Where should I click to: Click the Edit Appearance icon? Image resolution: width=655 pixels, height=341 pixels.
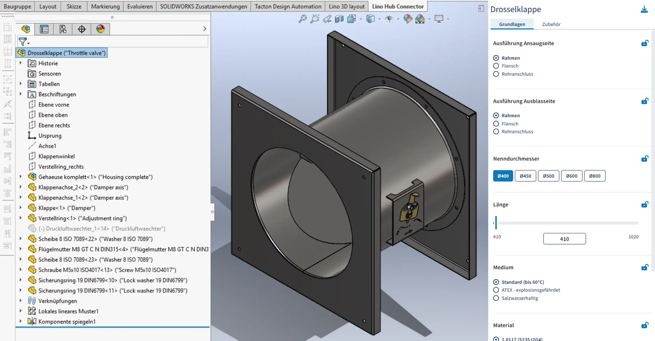[408, 19]
